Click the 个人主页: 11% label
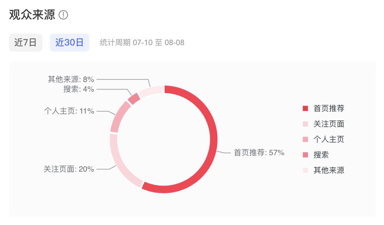 [70, 111]
